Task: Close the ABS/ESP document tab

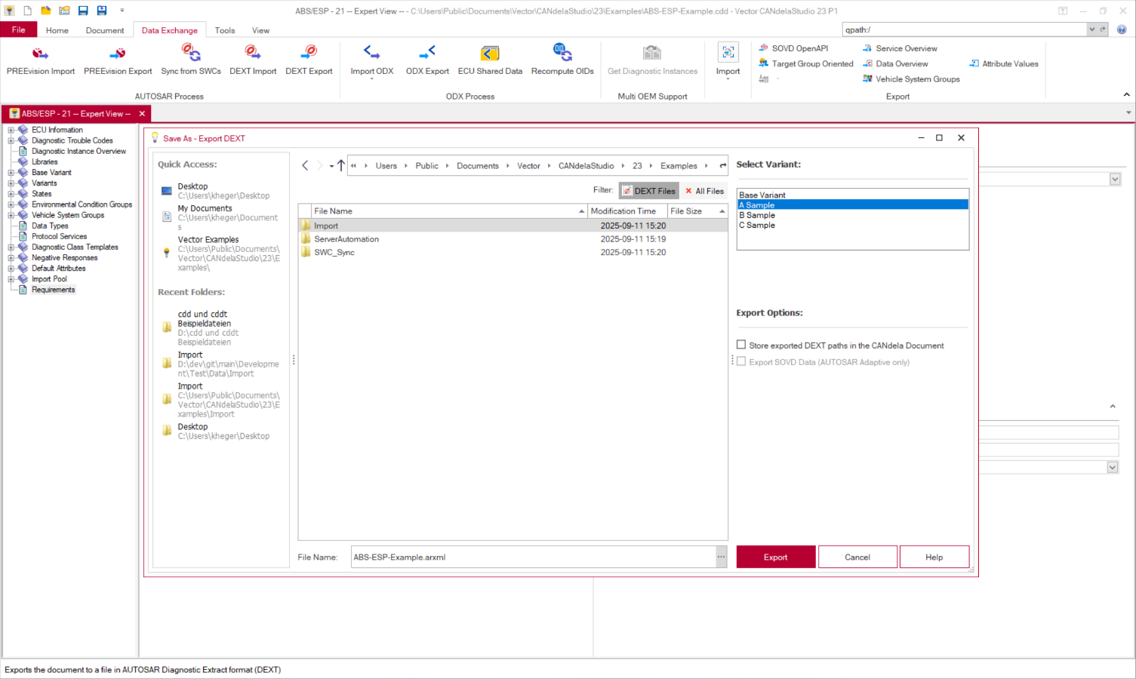Action: tap(142, 113)
